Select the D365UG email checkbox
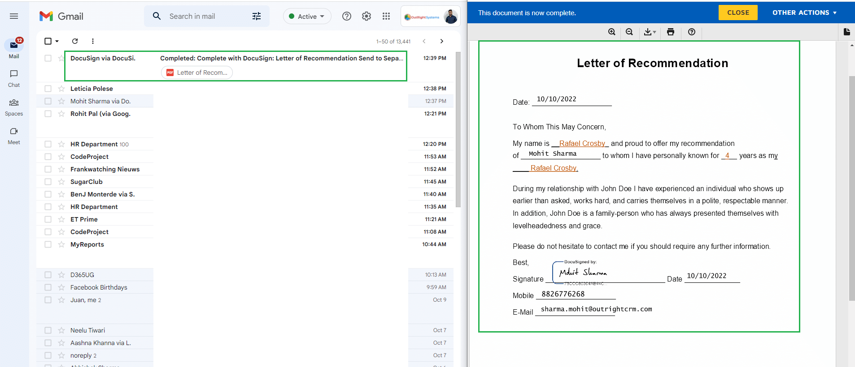The image size is (855, 367). [x=48, y=275]
